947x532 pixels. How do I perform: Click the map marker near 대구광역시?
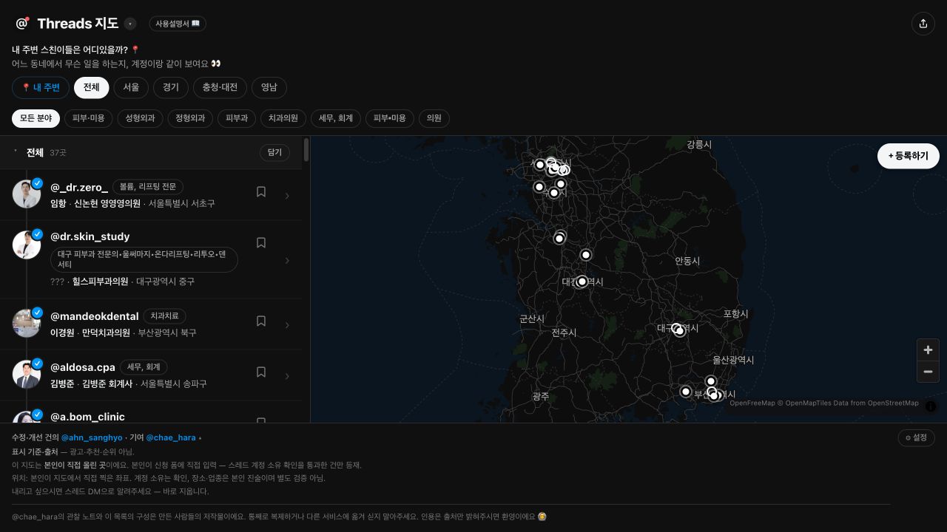pyautogui.click(x=678, y=330)
